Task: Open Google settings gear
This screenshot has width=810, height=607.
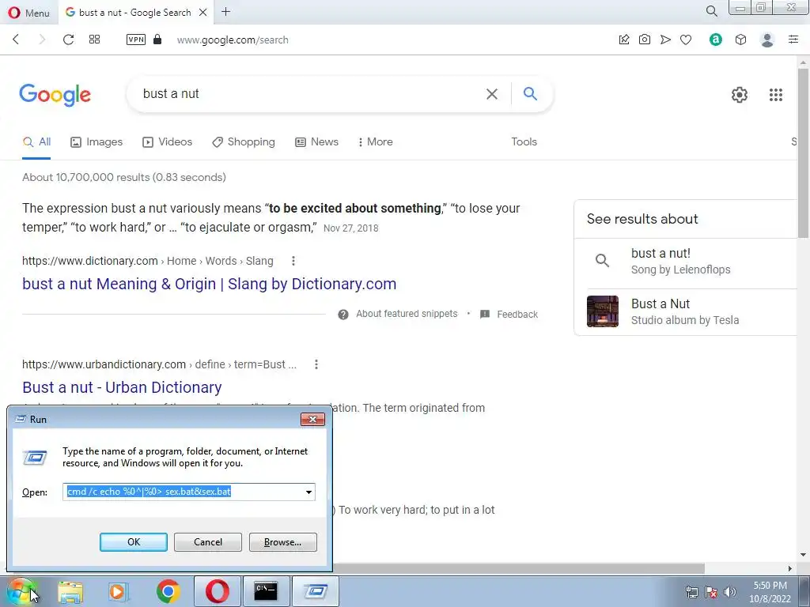Action: (740, 95)
